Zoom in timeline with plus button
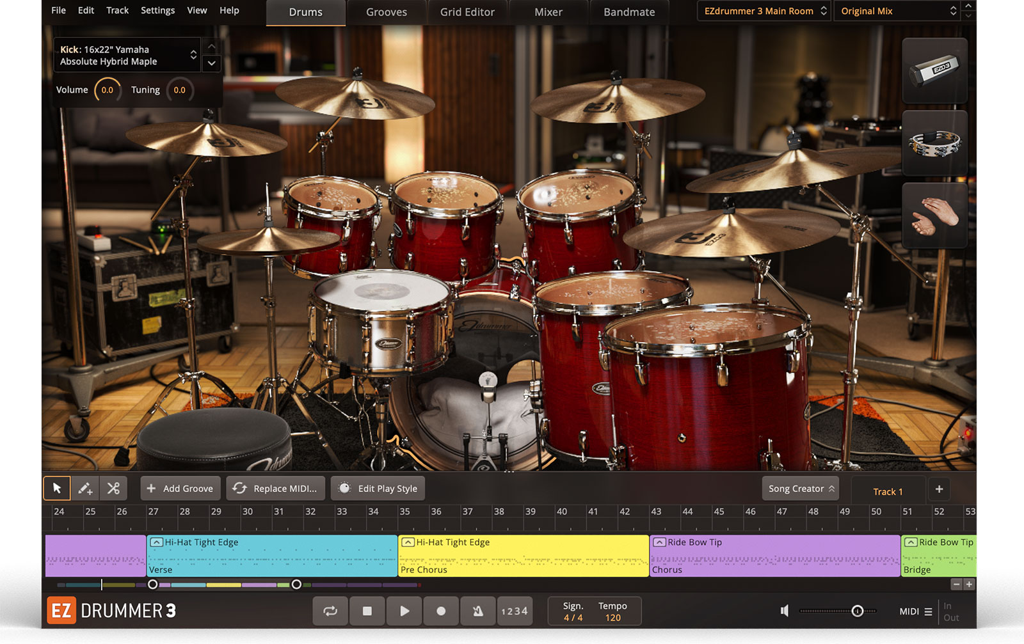The image size is (1024, 644). 969,584
